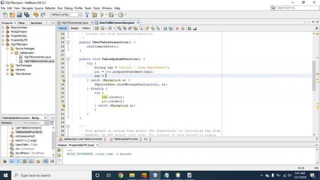This screenshot has width=320, height=180.
Task: Click the lightbulb hint icon on line 33
Action: (63, 80)
